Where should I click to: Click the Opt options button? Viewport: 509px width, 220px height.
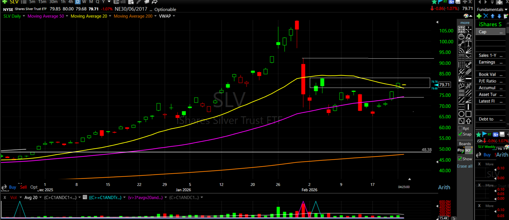tap(34, 187)
